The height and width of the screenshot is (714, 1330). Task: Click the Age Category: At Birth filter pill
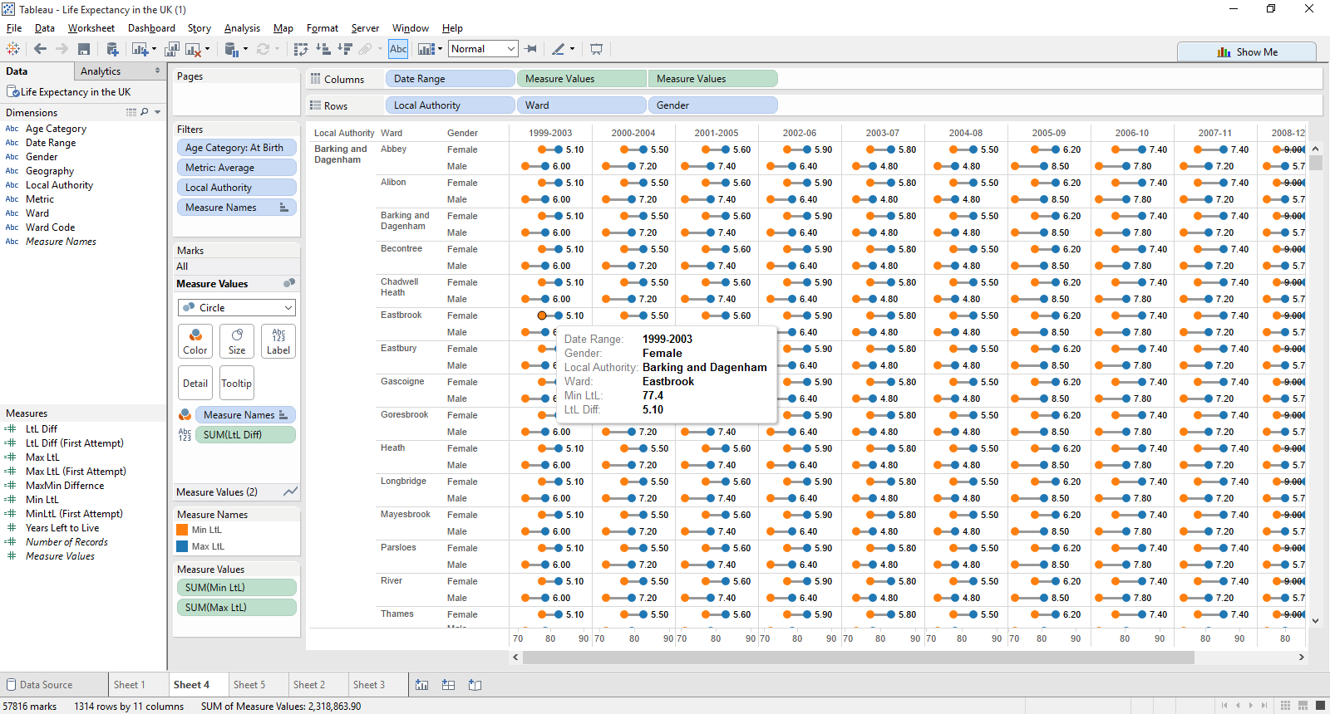click(x=236, y=148)
